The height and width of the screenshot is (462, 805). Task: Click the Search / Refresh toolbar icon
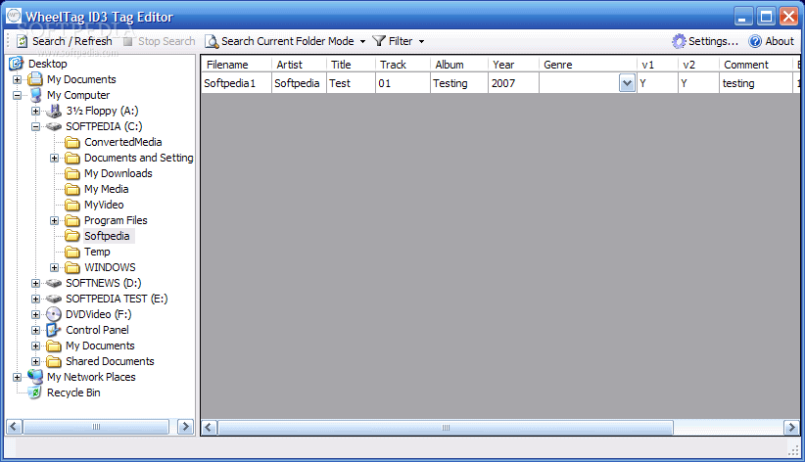click(23, 41)
